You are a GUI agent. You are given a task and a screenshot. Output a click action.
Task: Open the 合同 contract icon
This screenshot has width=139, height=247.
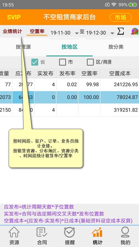click(42, 232)
